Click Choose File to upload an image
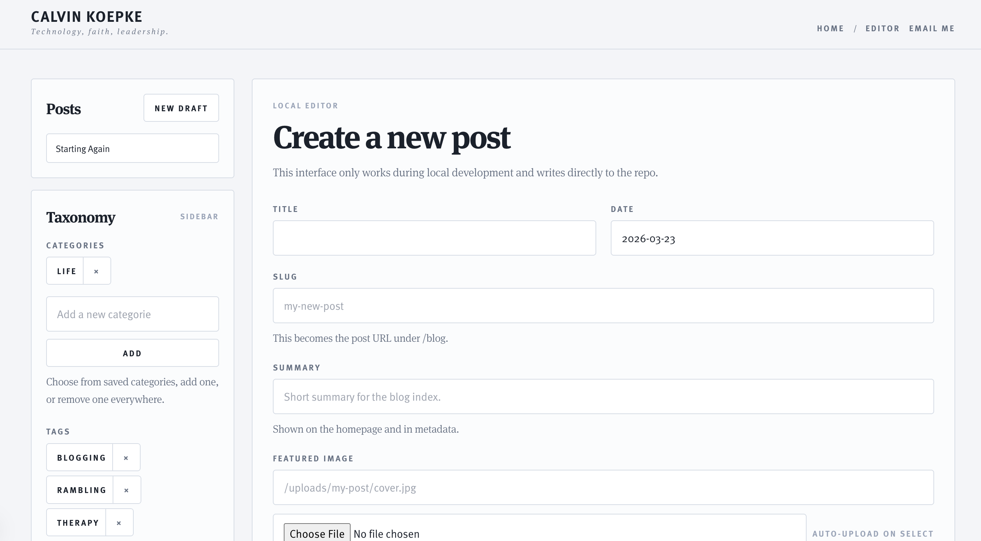The height and width of the screenshot is (541, 981). click(x=317, y=533)
